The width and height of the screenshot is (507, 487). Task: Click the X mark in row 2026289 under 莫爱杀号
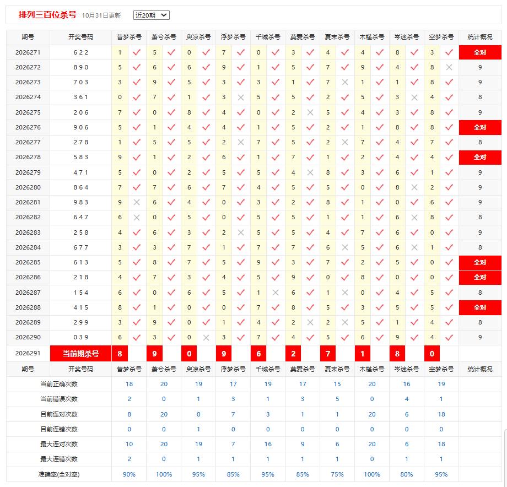(310, 322)
